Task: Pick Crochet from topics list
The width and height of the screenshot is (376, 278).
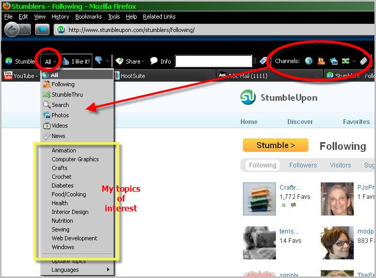Action: click(x=61, y=177)
